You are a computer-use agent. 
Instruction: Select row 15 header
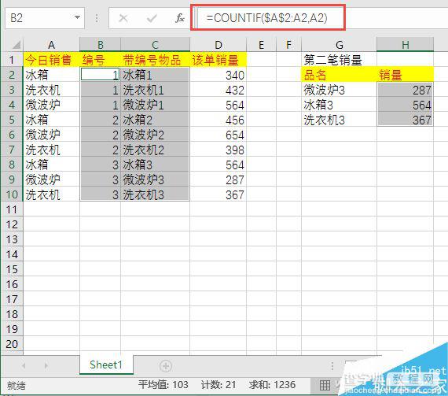12,269
